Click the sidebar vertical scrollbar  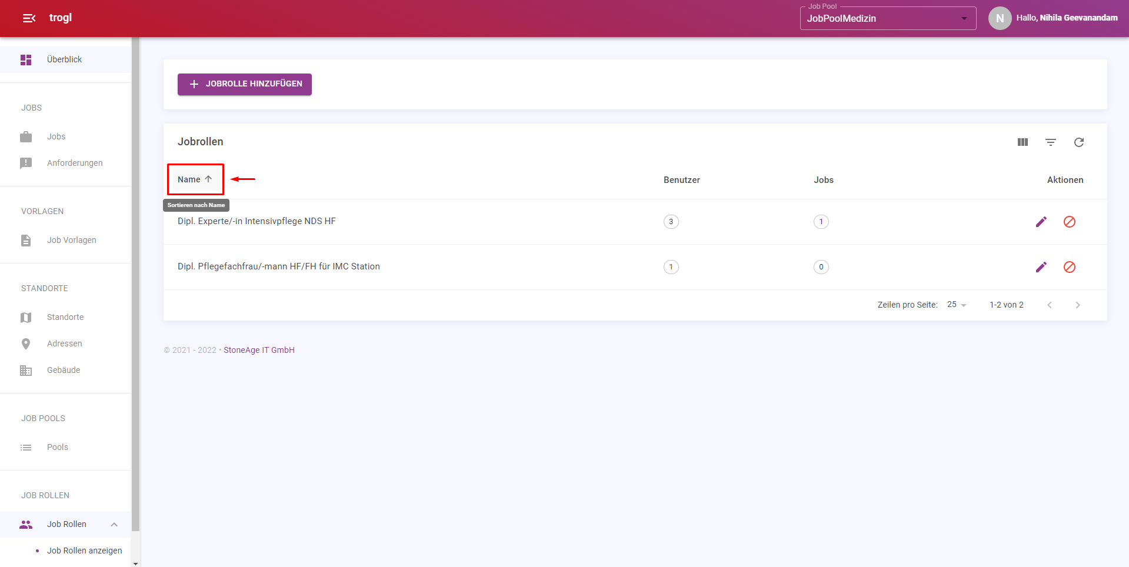[x=136, y=284]
